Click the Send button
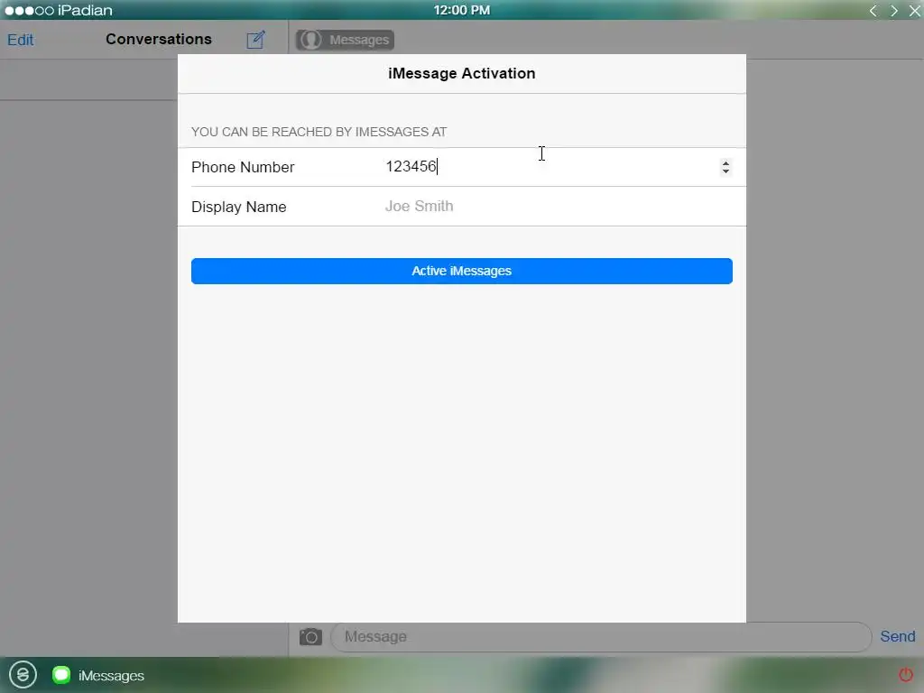Viewport: 924px width, 693px height. (x=898, y=636)
